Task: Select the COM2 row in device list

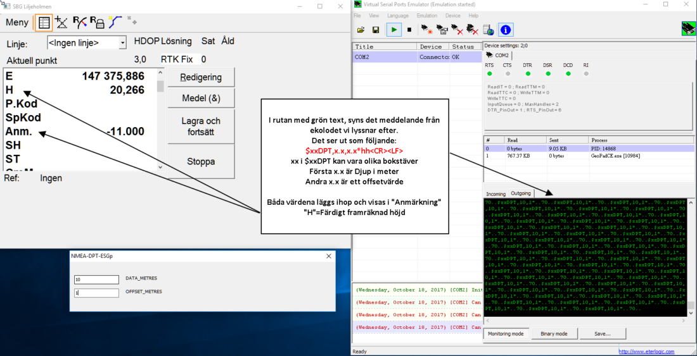Action: tap(385, 57)
